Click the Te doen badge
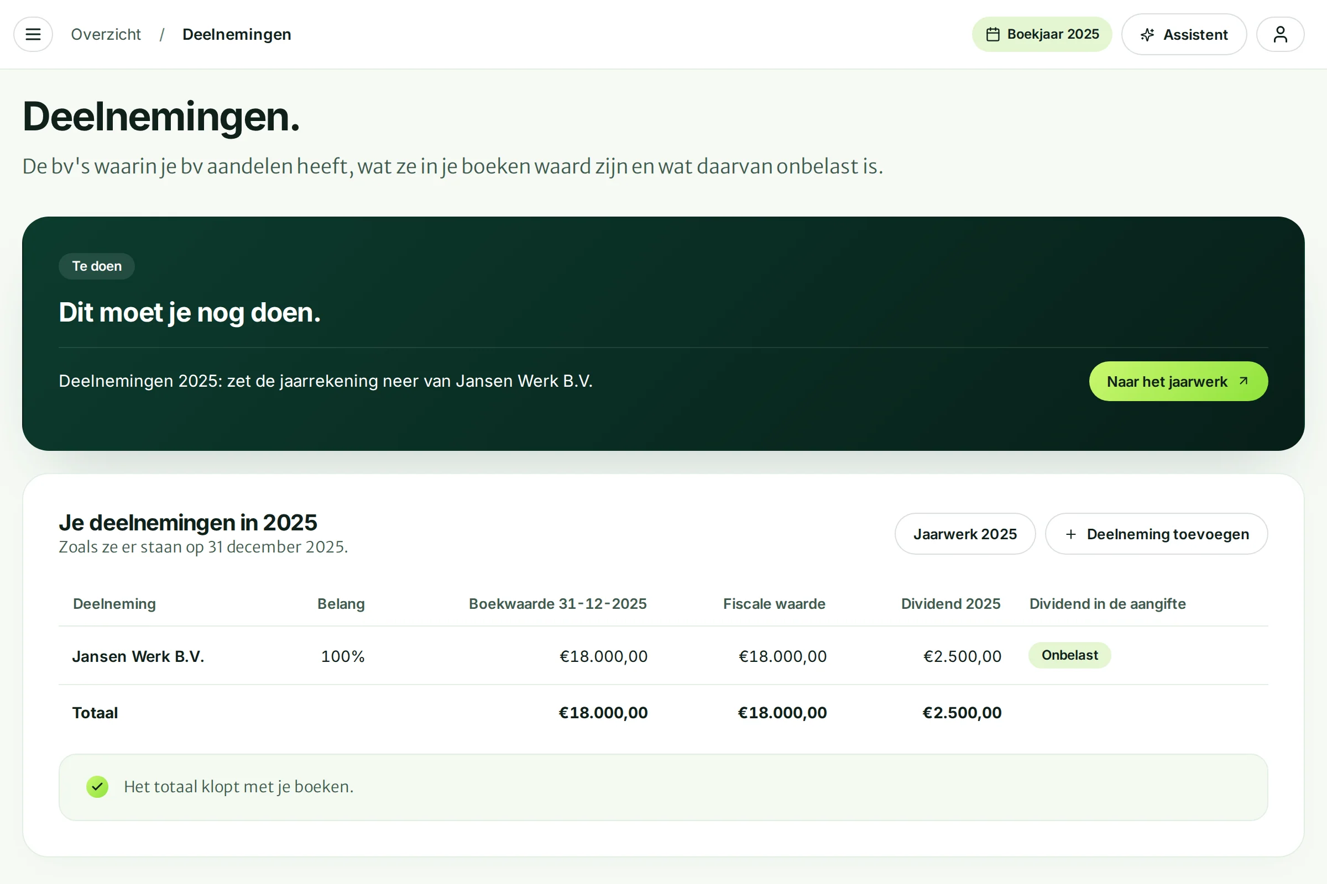 tap(96, 266)
